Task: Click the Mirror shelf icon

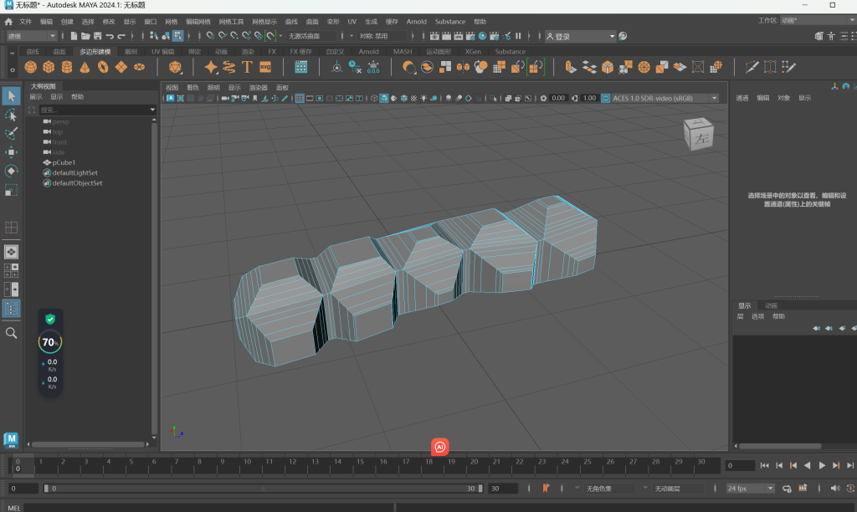Action: point(463,67)
